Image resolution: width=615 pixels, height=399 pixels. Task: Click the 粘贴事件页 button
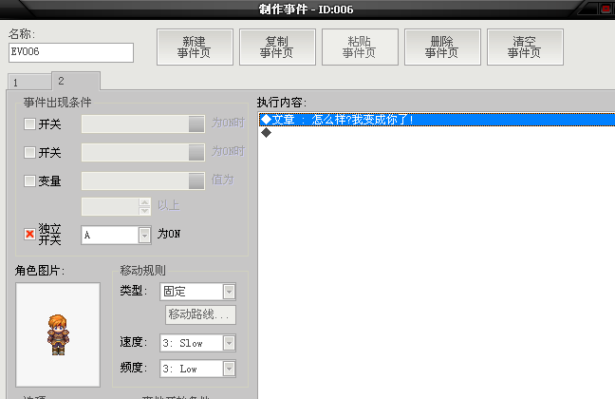[360, 47]
